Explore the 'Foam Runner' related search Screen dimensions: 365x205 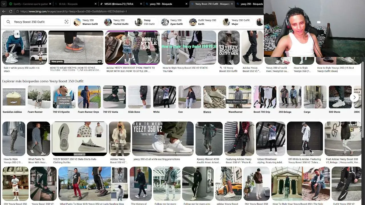click(39, 100)
